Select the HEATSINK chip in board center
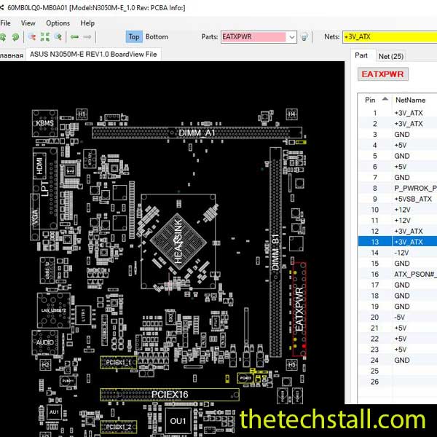This screenshot has height=437, width=437. coord(178,241)
